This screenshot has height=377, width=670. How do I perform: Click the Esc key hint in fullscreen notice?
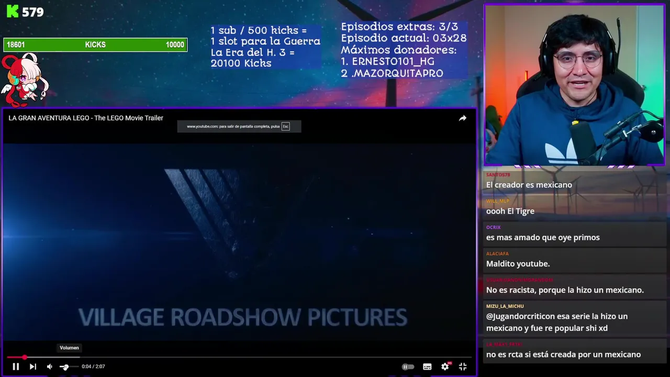(x=285, y=126)
